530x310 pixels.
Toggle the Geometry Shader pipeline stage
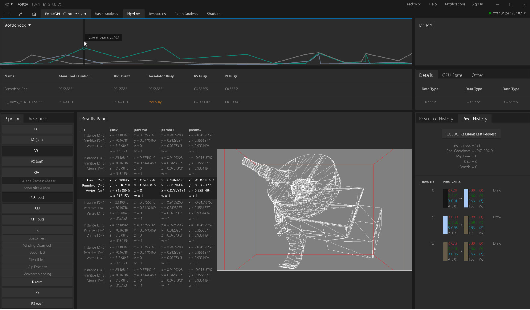tap(37, 187)
